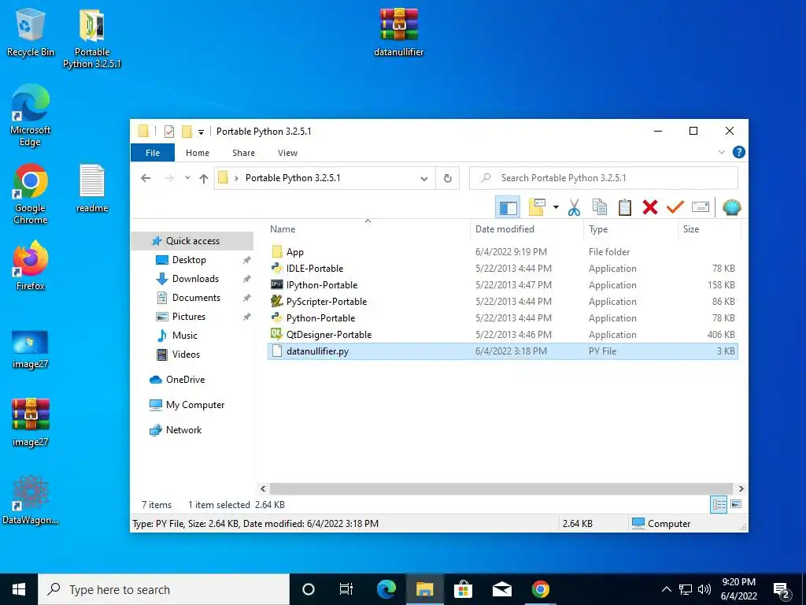The width and height of the screenshot is (806, 605).
Task: Open Videos in navigation pane
Action: coord(186,354)
